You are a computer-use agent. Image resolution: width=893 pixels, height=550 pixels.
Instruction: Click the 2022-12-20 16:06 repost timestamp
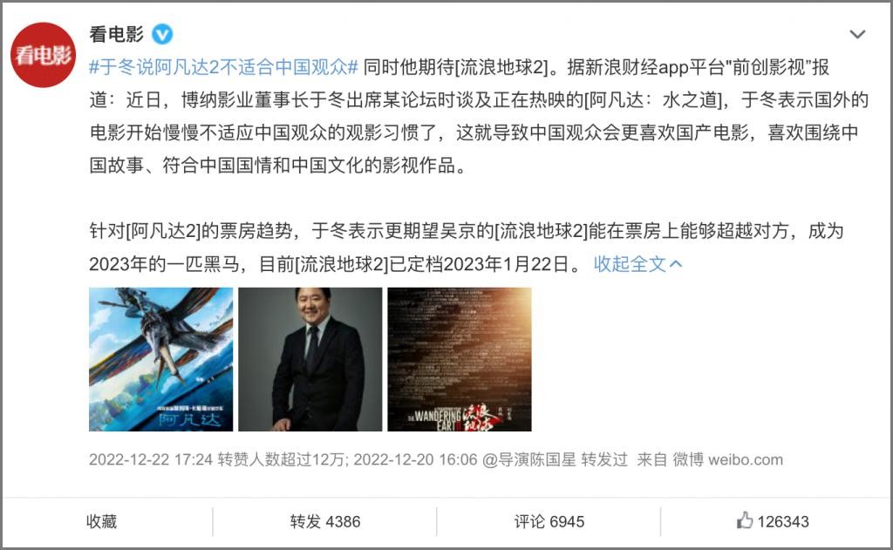[x=415, y=459]
